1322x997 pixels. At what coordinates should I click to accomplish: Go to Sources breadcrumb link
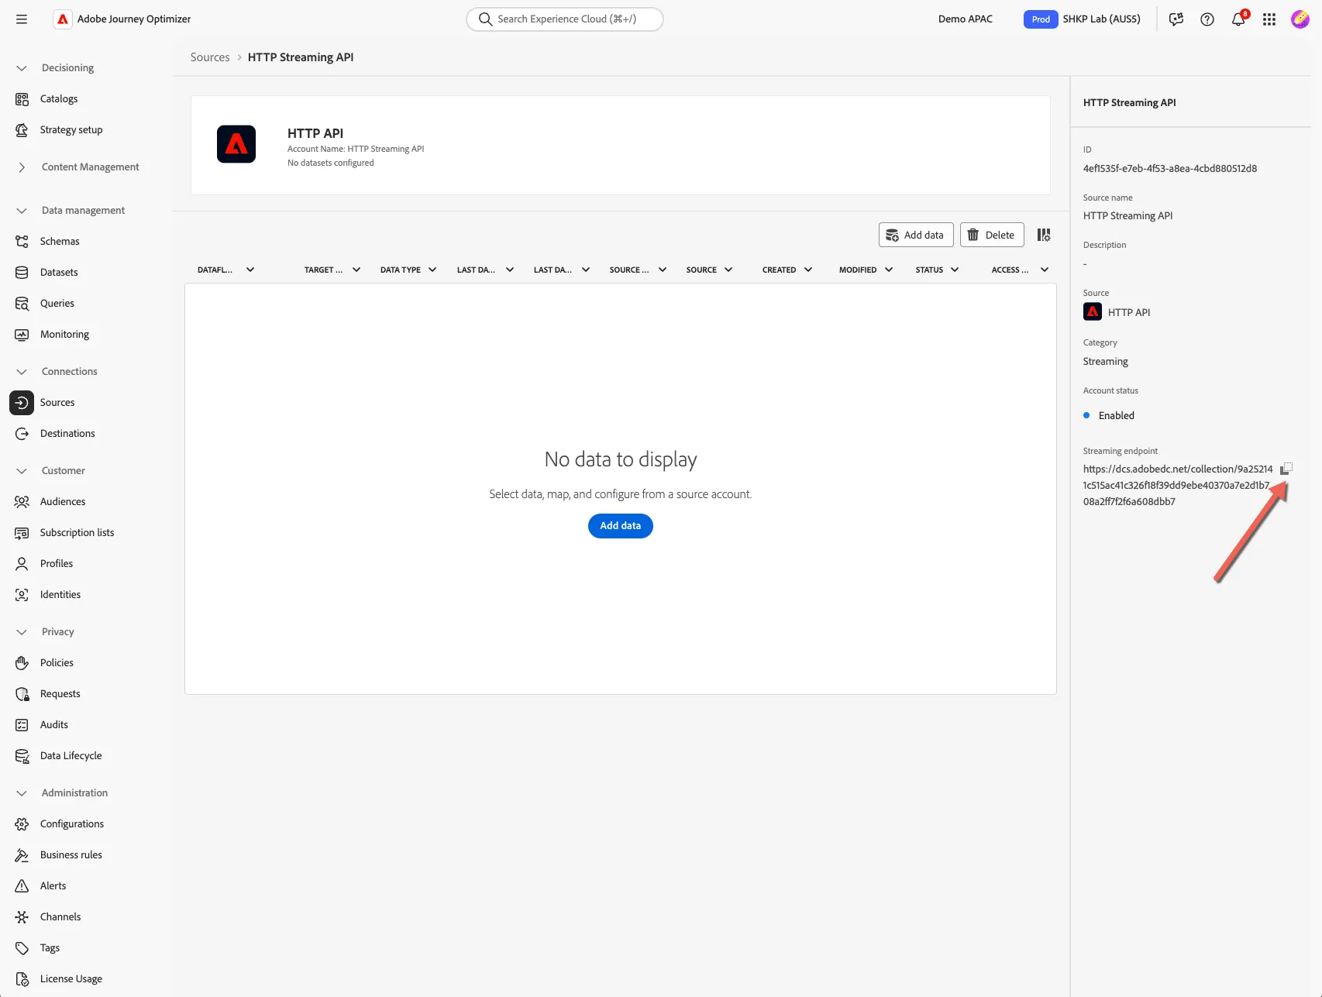(210, 57)
